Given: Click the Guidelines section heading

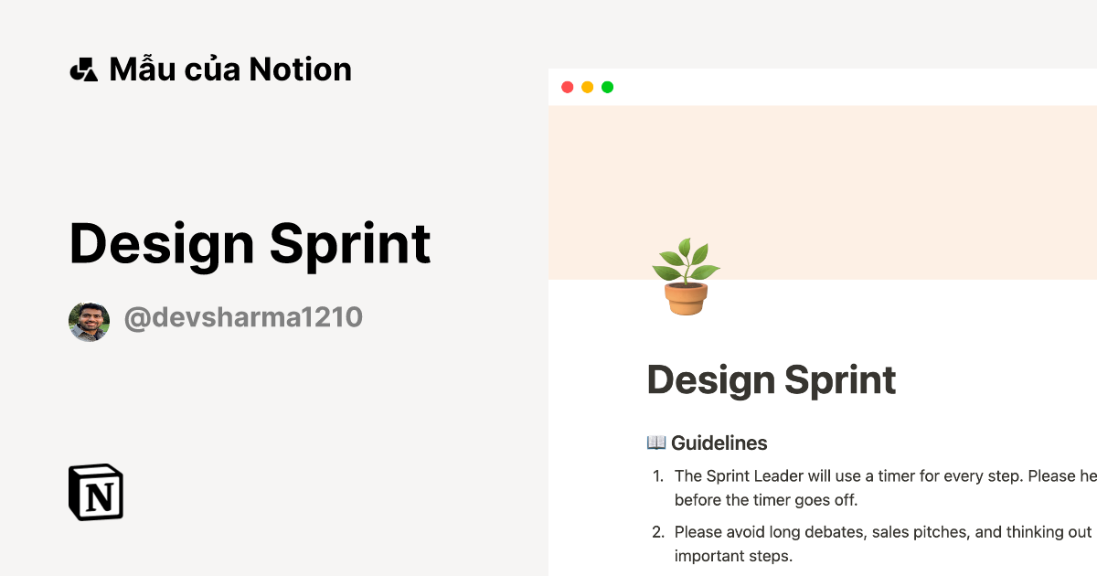Looking at the screenshot, I should coord(719,443).
